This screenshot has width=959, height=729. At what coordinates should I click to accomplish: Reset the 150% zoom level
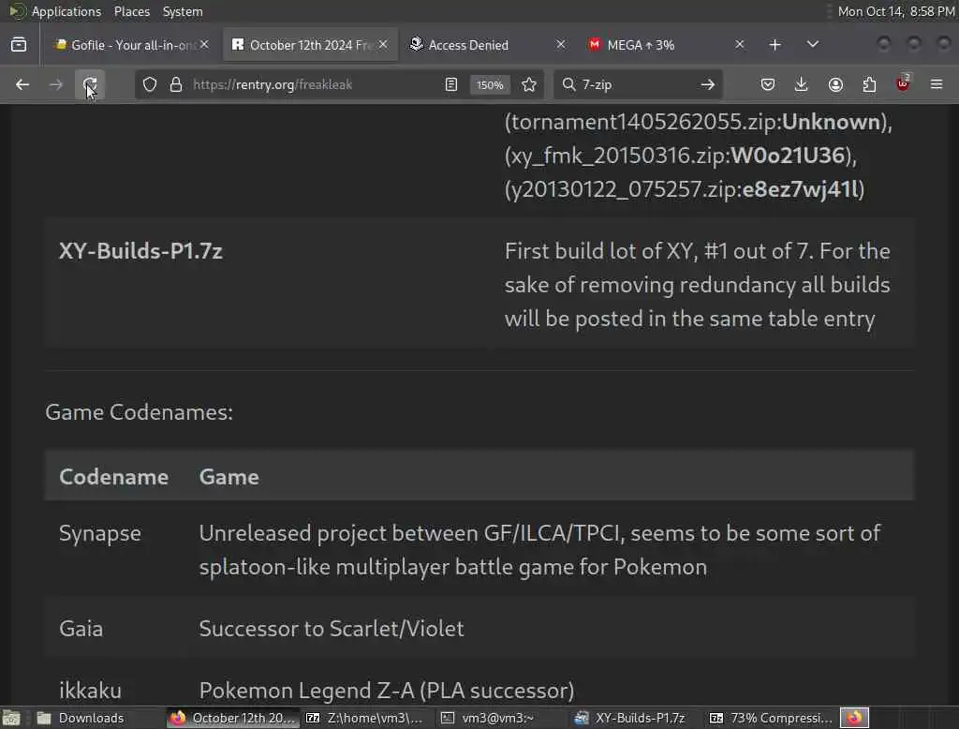click(x=490, y=85)
